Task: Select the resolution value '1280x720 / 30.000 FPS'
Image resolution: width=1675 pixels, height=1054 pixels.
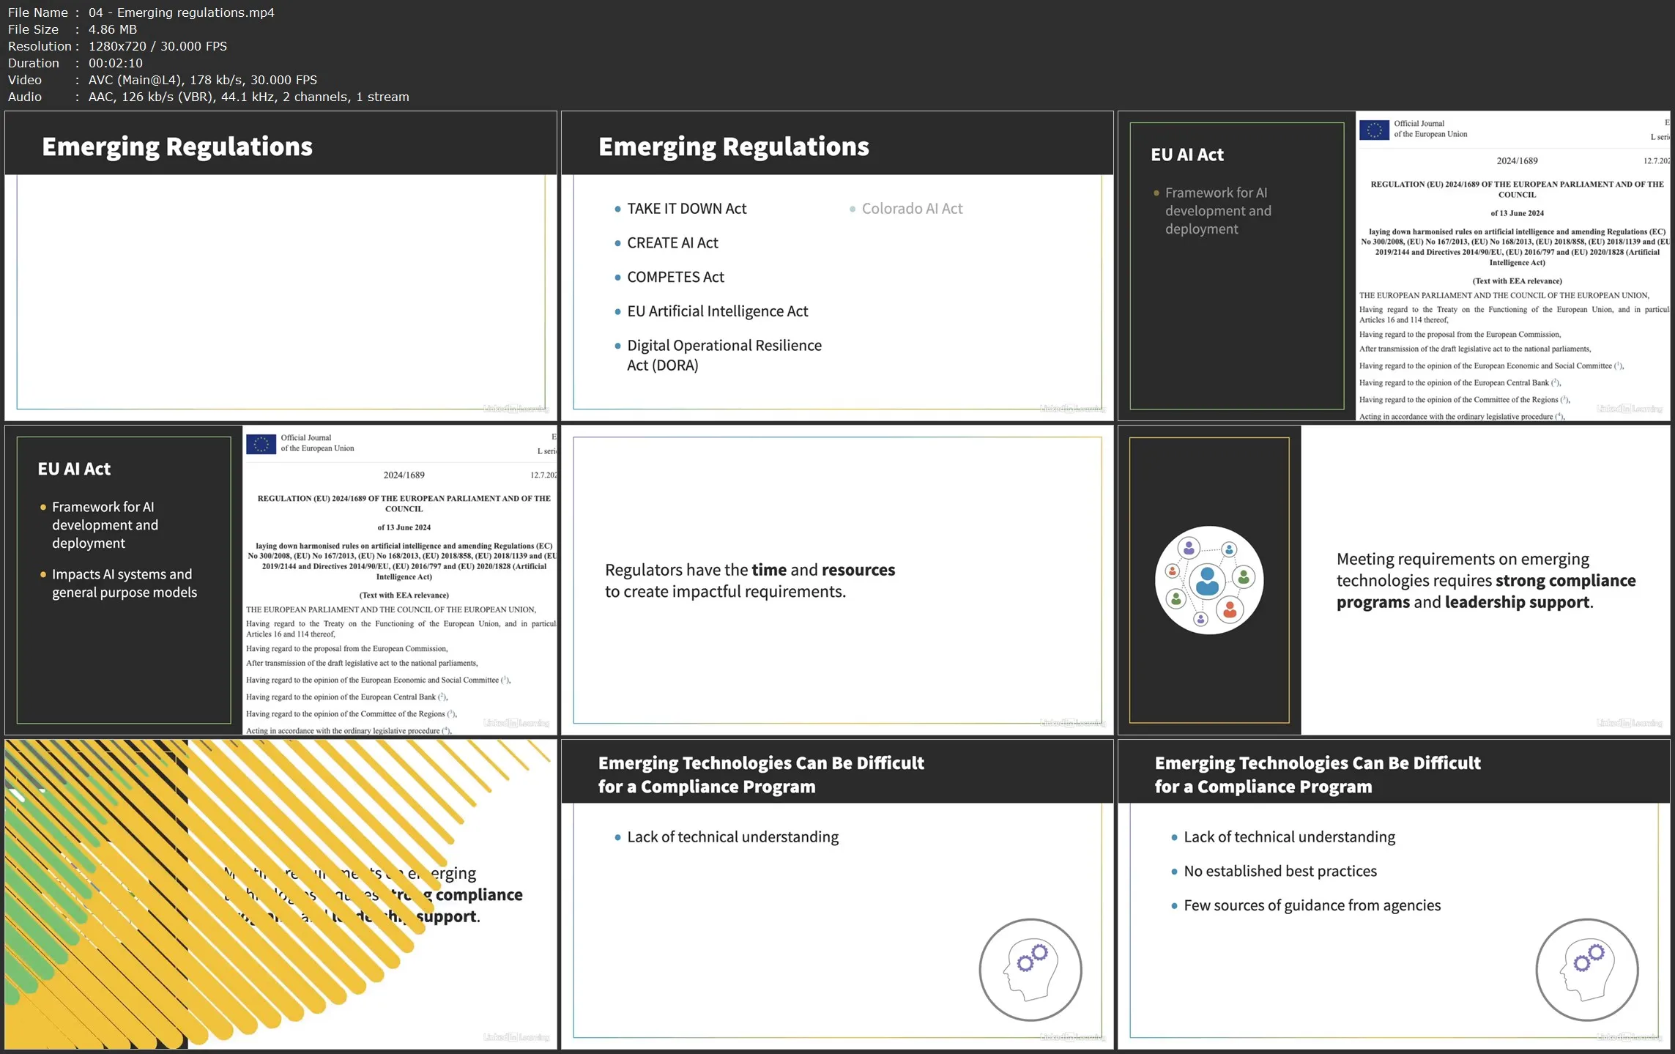Action: click(x=157, y=46)
